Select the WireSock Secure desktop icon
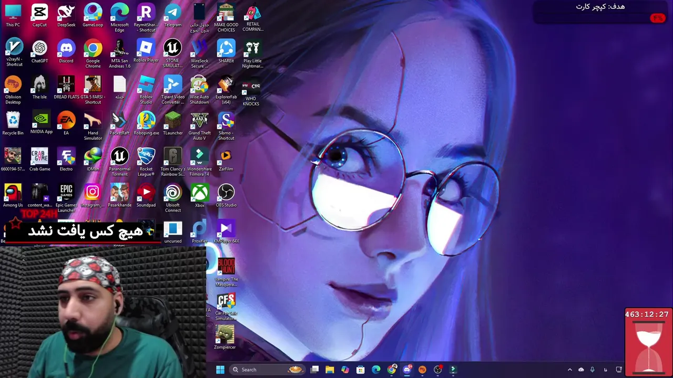 point(199,54)
